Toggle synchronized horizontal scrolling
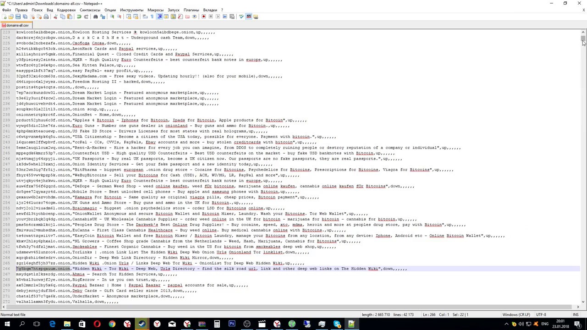 pyautogui.click(x=136, y=16)
